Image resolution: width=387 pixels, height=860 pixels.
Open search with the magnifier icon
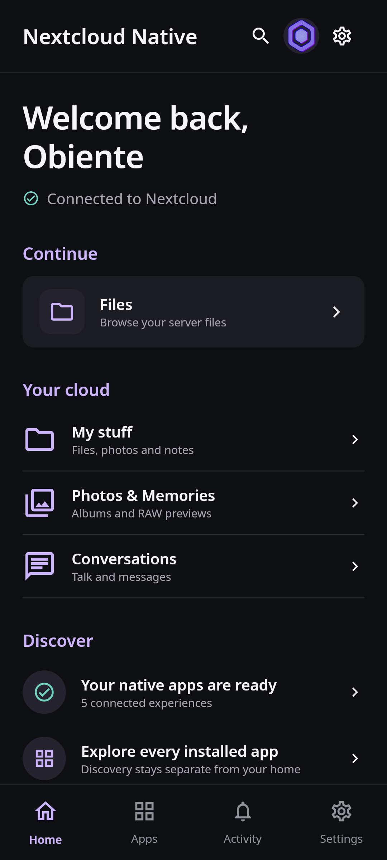(x=261, y=36)
